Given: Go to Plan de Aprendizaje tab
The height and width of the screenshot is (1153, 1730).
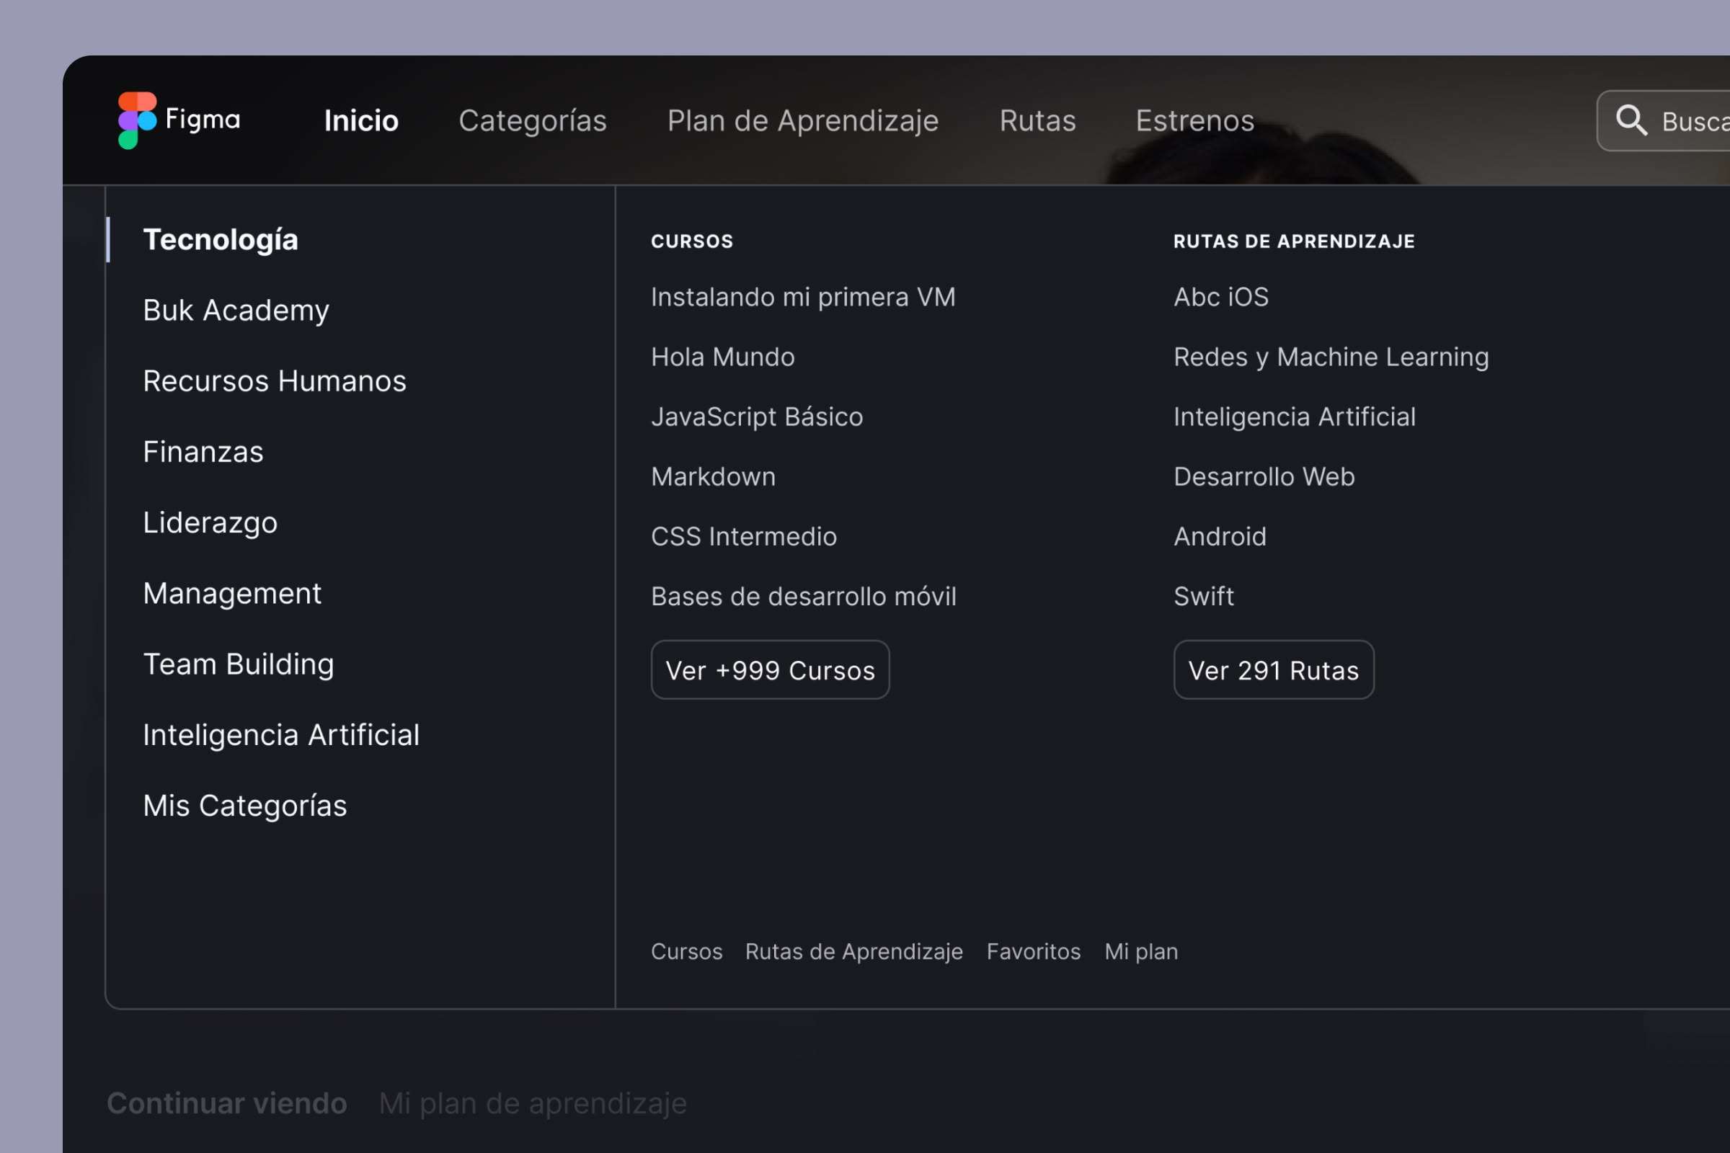Looking at the screenshot, I should (802, 120).
